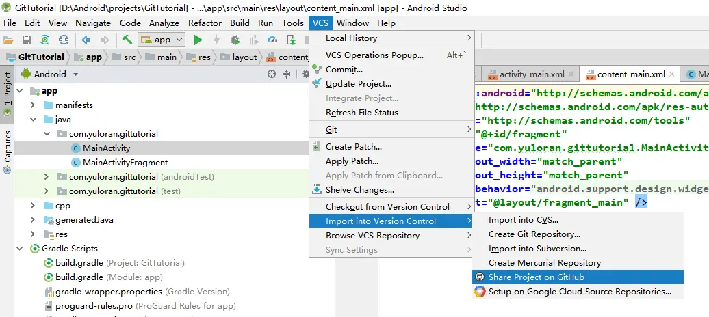The width and height of the screenshot is (709, 317).
Task: Select MainActivity class in project tree
Action: coord(106,148)
